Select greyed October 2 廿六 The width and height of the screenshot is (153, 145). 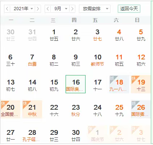119,135
